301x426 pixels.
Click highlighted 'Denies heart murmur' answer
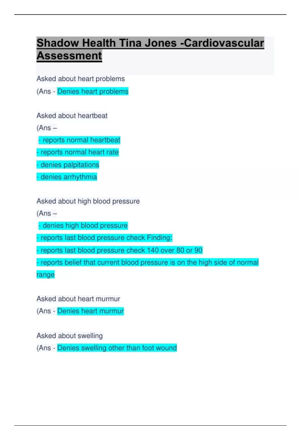(x=90, y=311)
